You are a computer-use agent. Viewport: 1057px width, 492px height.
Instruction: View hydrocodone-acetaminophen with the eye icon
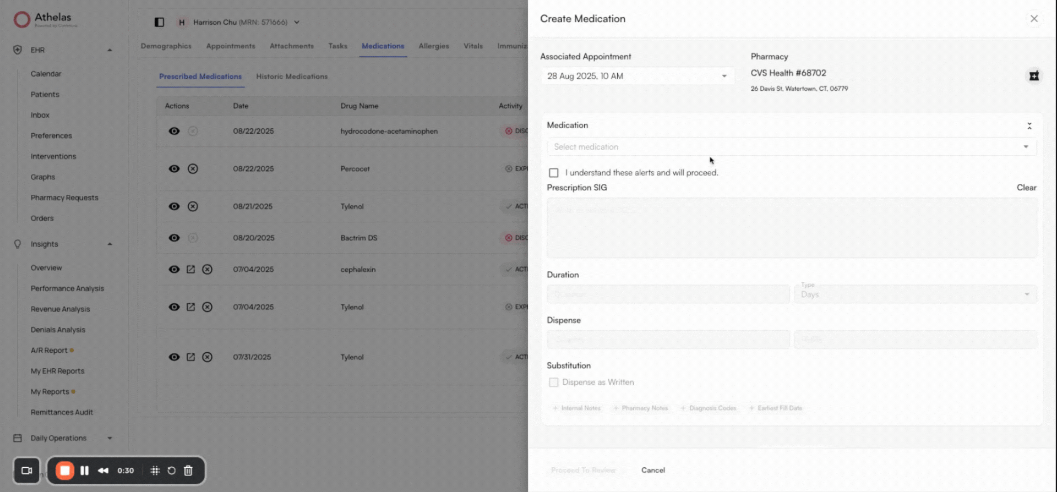tap(174, 131)
